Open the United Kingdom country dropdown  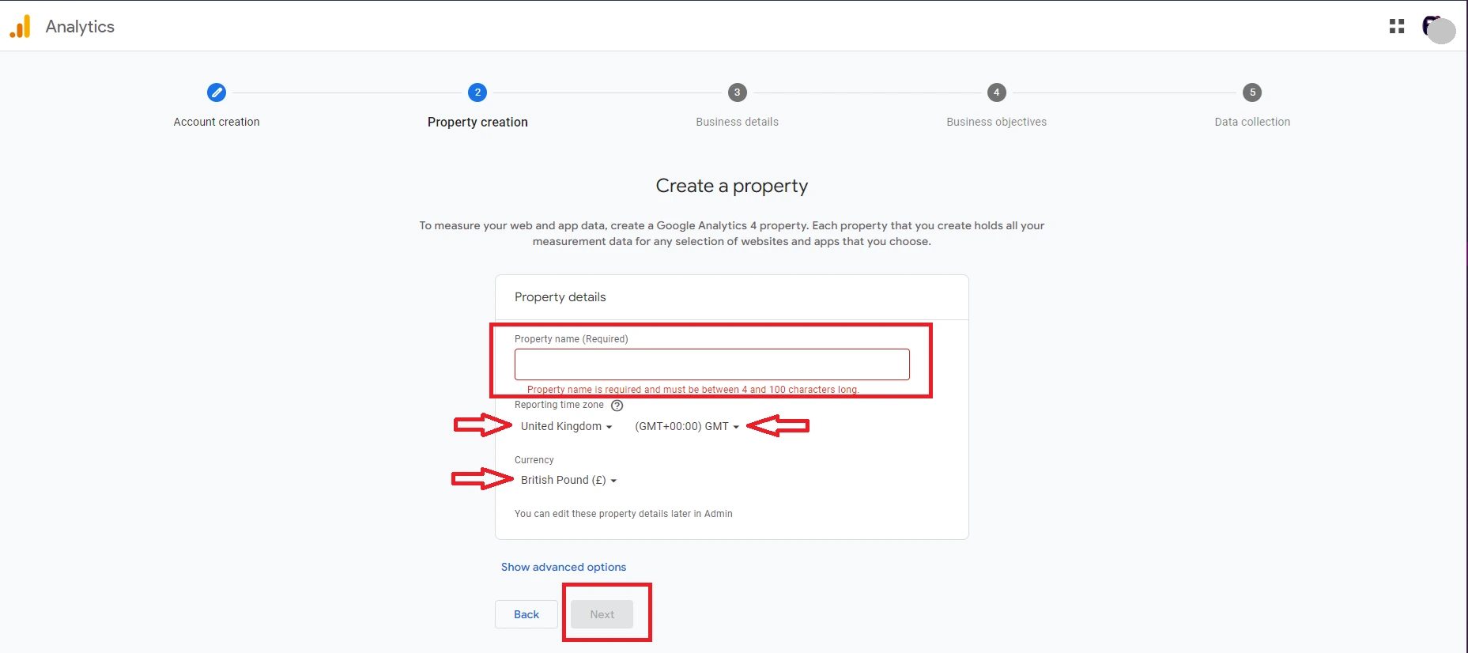click(x=566, y=426)
